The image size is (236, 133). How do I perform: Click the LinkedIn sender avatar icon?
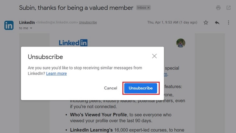tap(9, 25)
